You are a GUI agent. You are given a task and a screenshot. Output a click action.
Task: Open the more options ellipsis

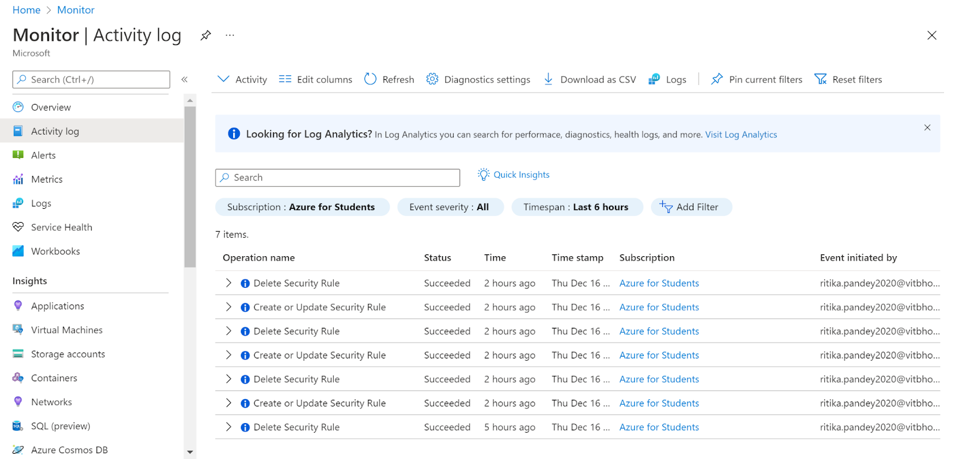coord(230,35)
